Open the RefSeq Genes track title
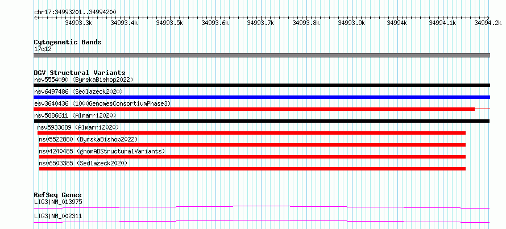 [x=58, y=195]
